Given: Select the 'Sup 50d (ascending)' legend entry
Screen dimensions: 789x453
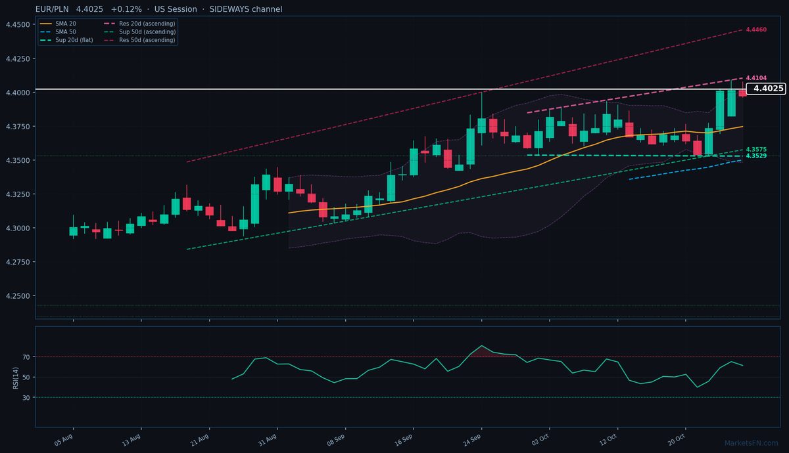Looking at the screenshot, I should (x=139, y=32).
